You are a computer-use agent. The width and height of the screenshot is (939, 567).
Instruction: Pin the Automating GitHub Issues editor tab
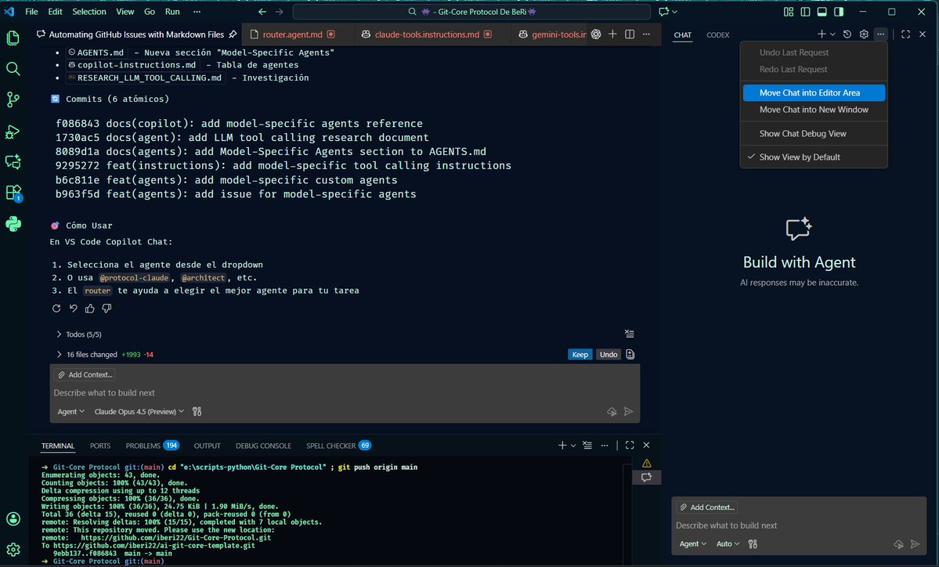[x=233, y=34]
